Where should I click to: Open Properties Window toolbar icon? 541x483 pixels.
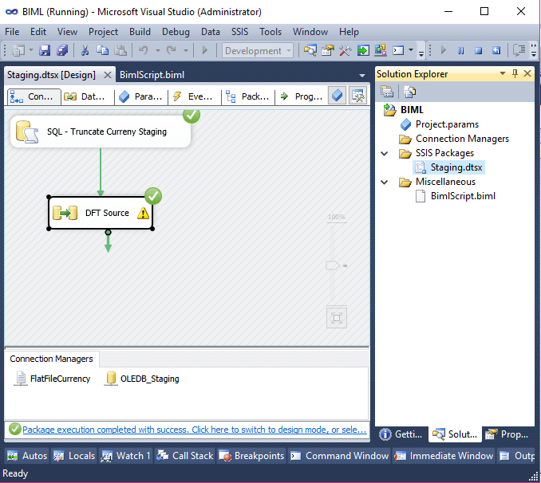[x=328, y=51]
